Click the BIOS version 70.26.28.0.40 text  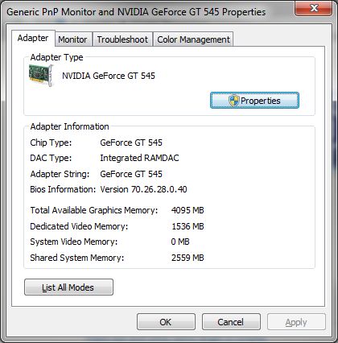(x=143, y=189)
